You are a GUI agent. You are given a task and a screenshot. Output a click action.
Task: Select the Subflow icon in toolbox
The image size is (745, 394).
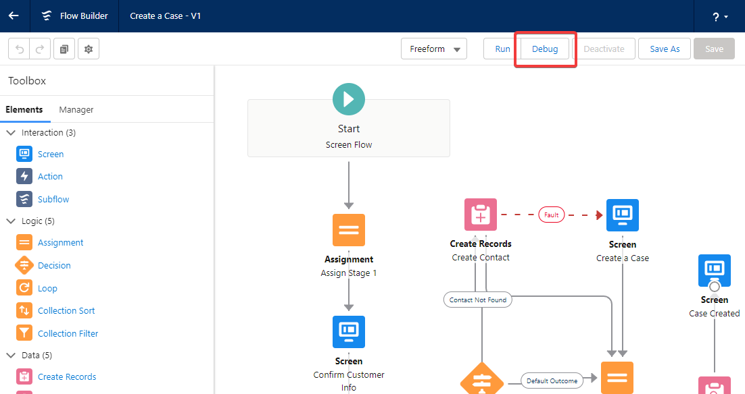(24, 199)
